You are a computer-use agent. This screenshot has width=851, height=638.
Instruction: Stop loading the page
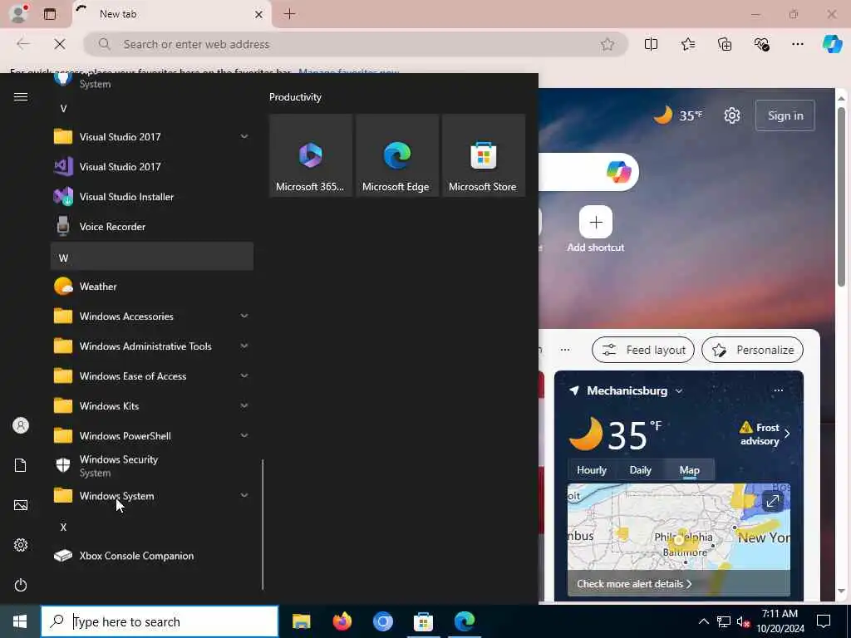[60, 44]
